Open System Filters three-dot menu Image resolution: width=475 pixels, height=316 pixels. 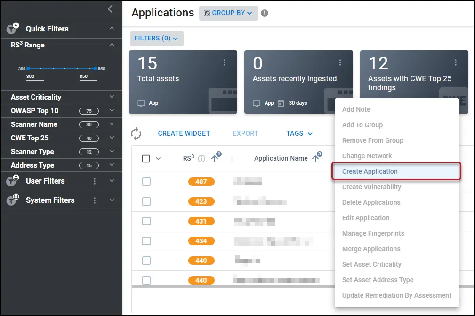pos(95,200)
